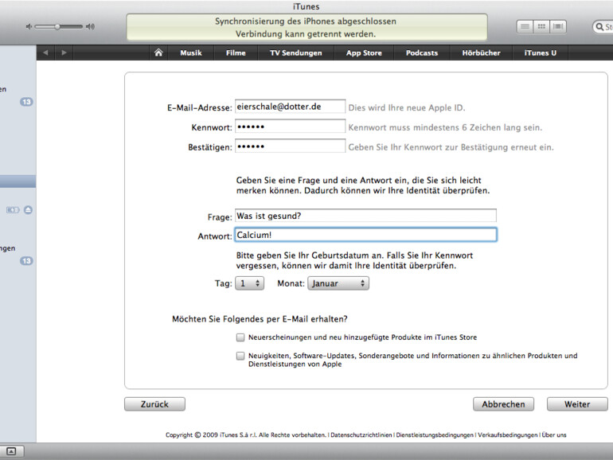Screen dimensions: 613x460
Task: Open the Podcasts tab
Action: click(x=422, y=53)
